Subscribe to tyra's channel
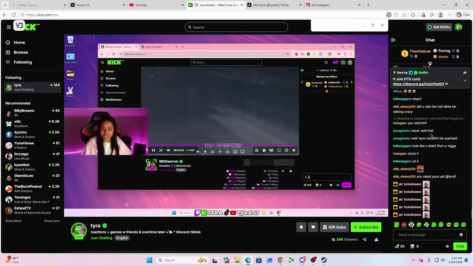Screen dimensions: 473x266 [366, 227]
